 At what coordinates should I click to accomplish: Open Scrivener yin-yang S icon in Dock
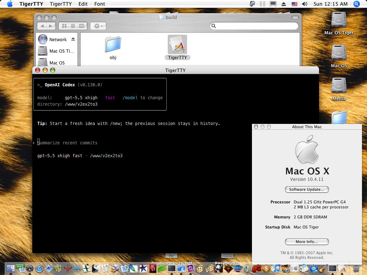(96, 269)
